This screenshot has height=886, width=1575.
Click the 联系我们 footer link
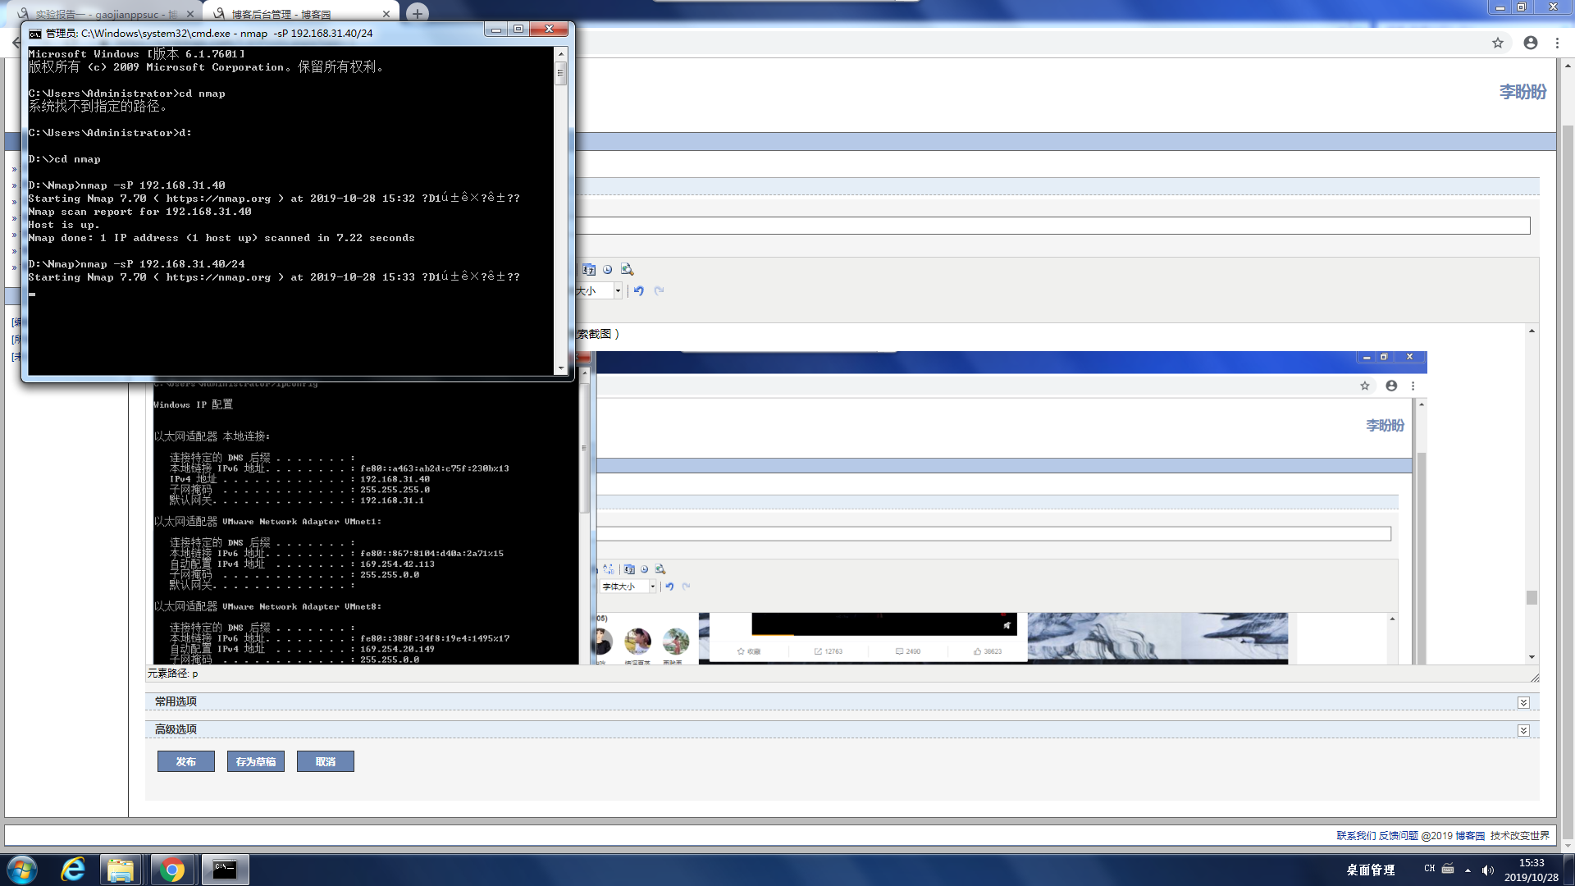[1356, 835]
